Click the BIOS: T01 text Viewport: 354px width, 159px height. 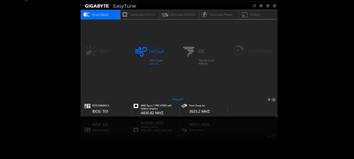(x=100, y=111)
